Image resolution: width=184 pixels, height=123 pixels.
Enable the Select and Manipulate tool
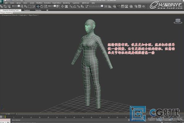tap(62, 6)
